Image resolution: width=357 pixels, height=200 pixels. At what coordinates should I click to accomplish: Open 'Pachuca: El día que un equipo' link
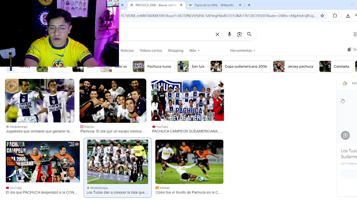click(113, 131)
